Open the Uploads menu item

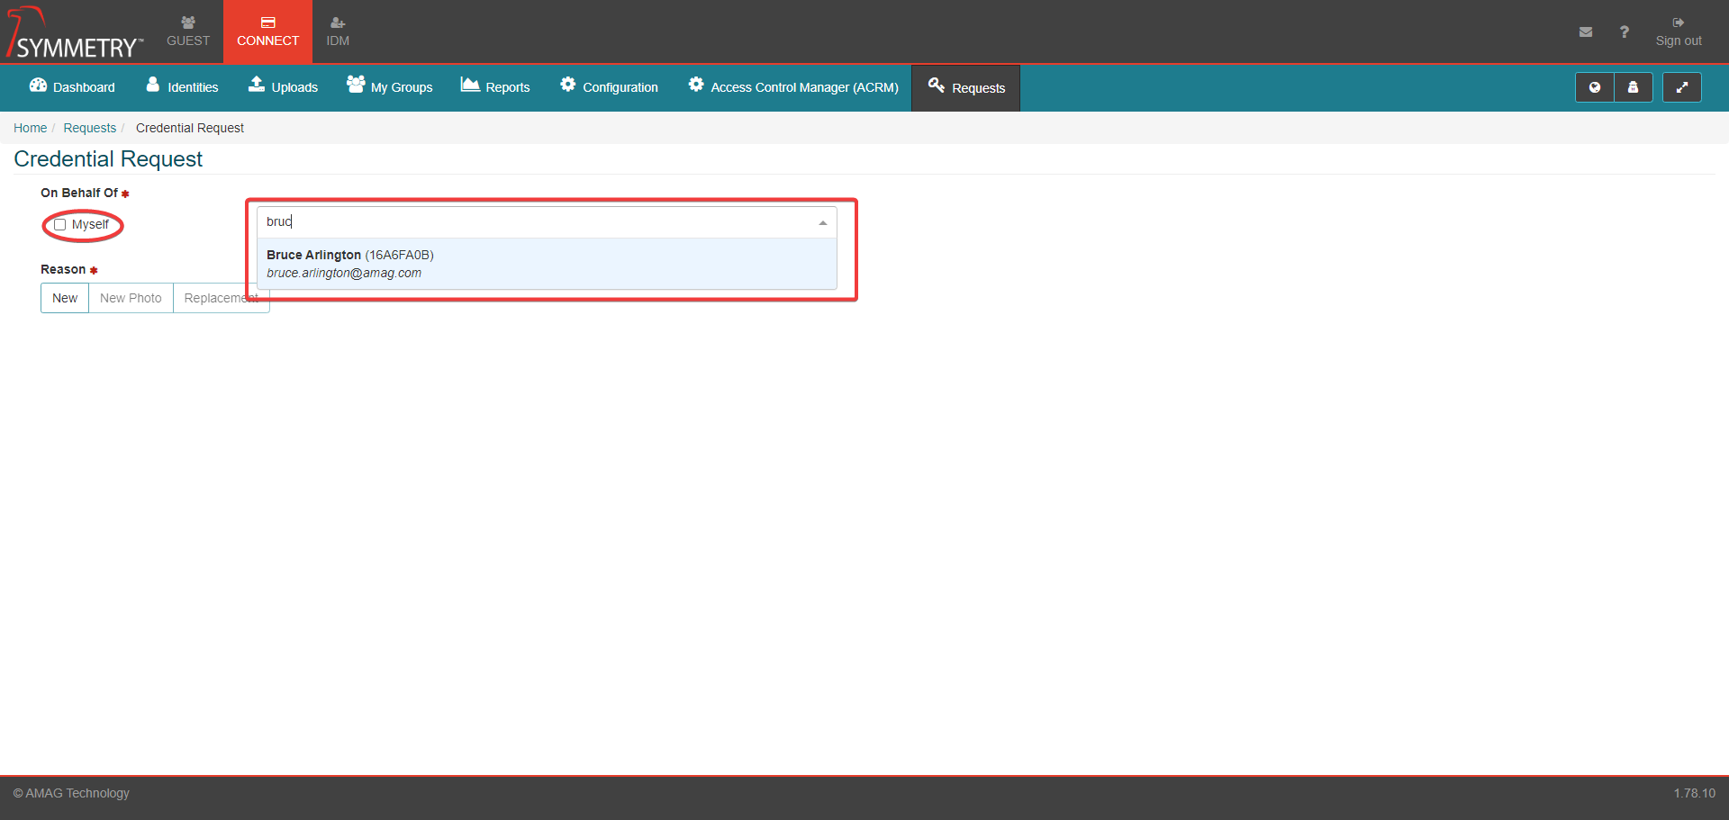tap(283, 87)
